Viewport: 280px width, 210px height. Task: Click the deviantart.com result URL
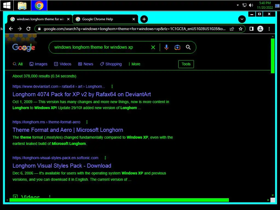[59, 87]
